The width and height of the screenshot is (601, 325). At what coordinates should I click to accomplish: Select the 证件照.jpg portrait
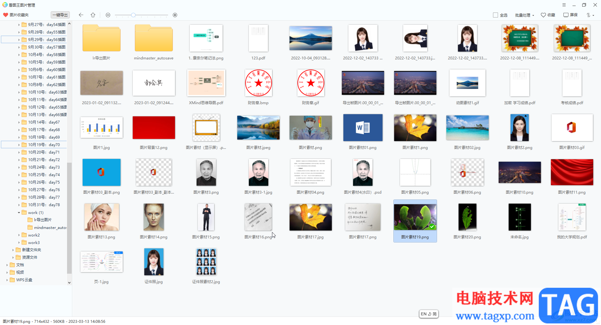[x=154, y=262]
